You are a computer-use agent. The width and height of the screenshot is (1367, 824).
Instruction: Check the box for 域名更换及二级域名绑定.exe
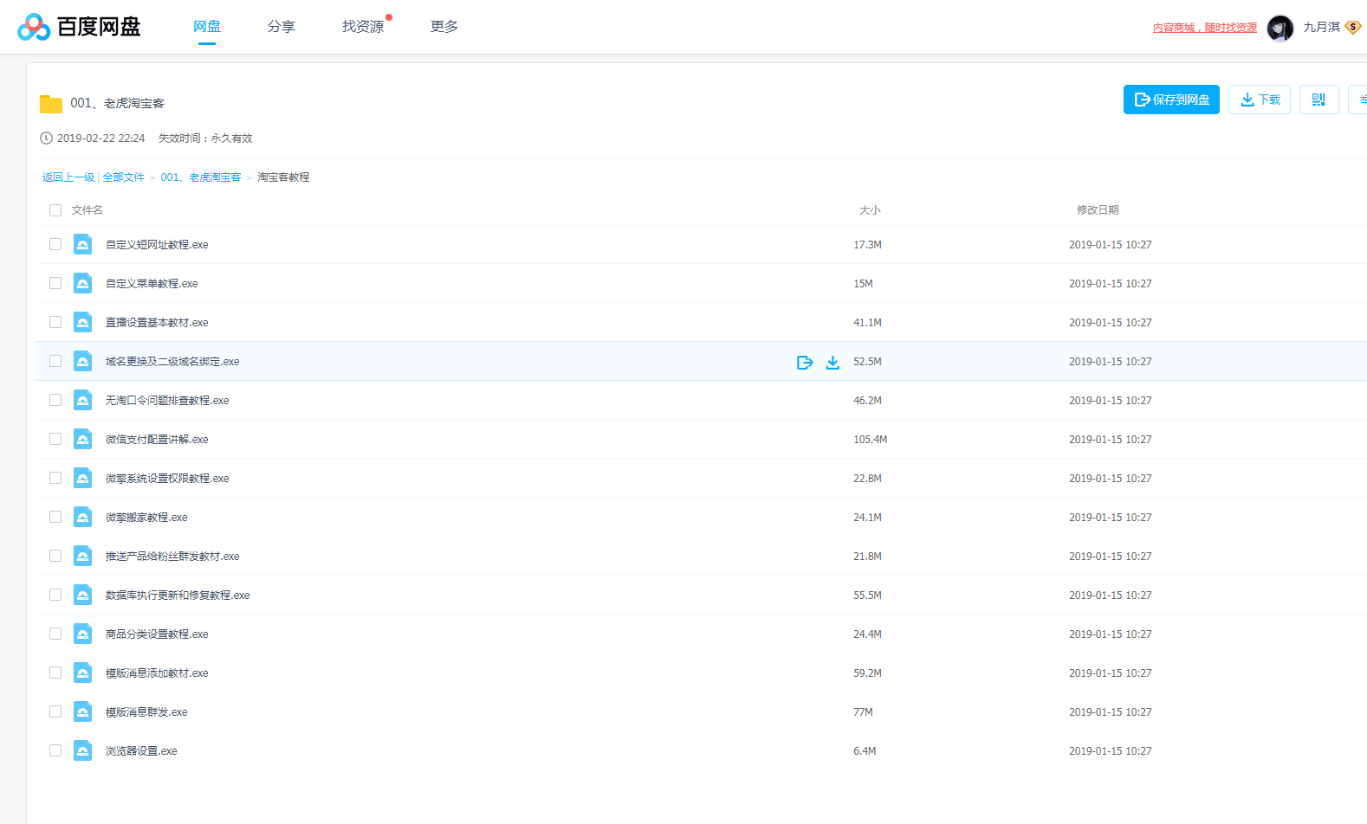55,361
